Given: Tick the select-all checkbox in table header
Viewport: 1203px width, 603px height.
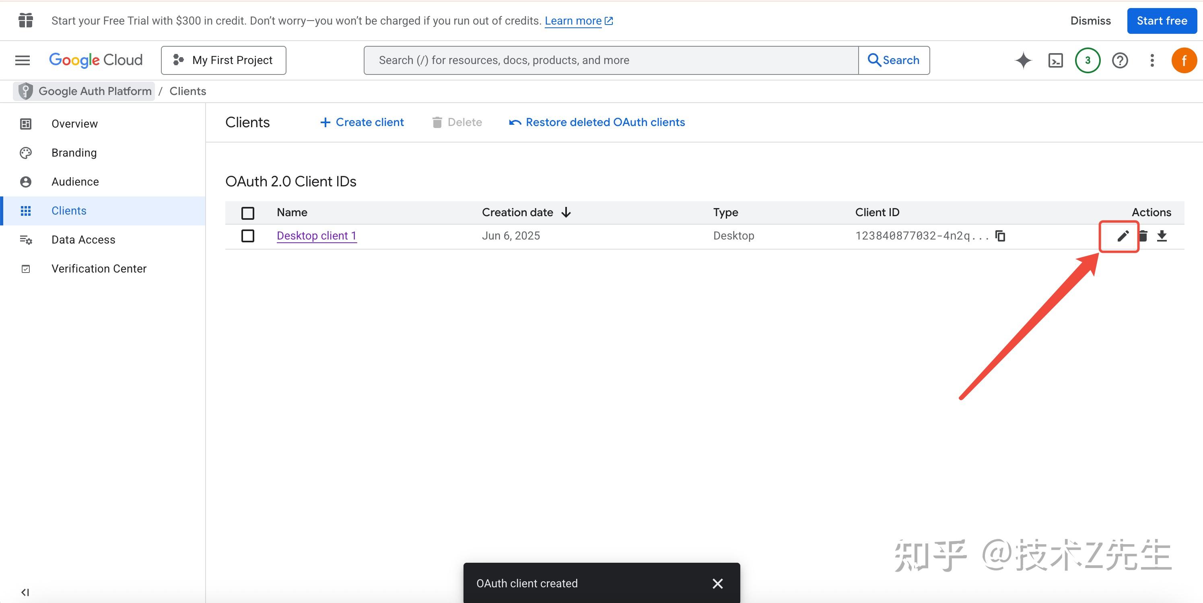Looking at the screenshot, I should [x=247, y=213].
